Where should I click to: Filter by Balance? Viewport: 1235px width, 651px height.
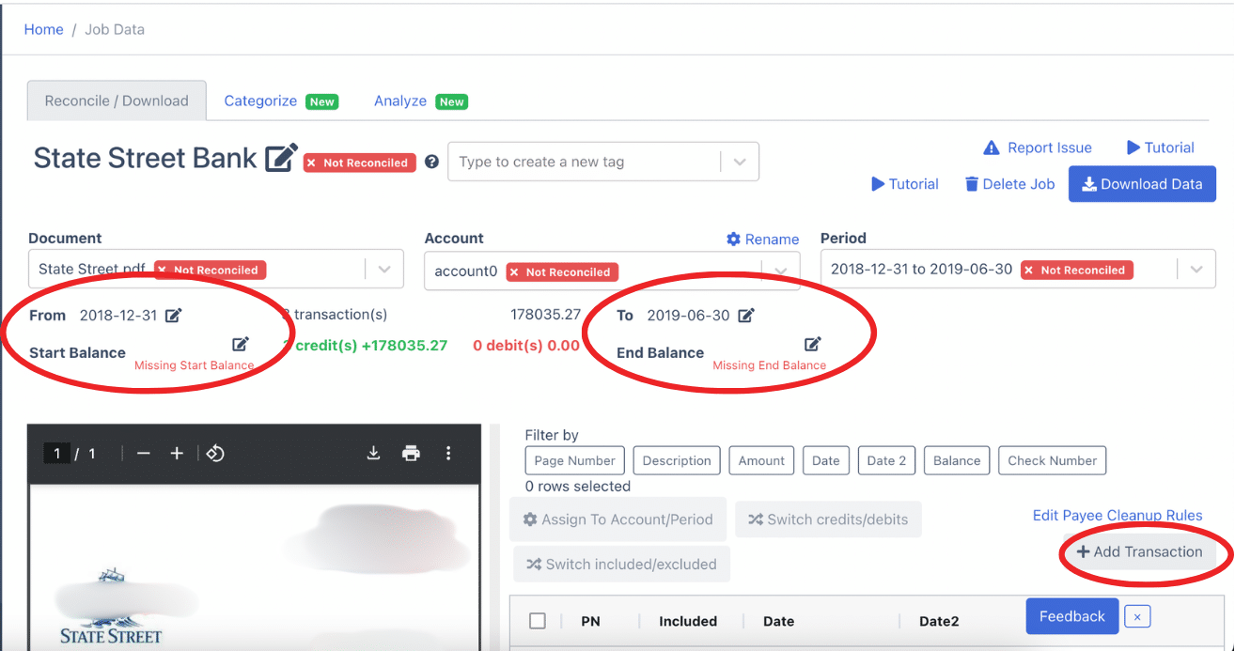coord(957,460)
